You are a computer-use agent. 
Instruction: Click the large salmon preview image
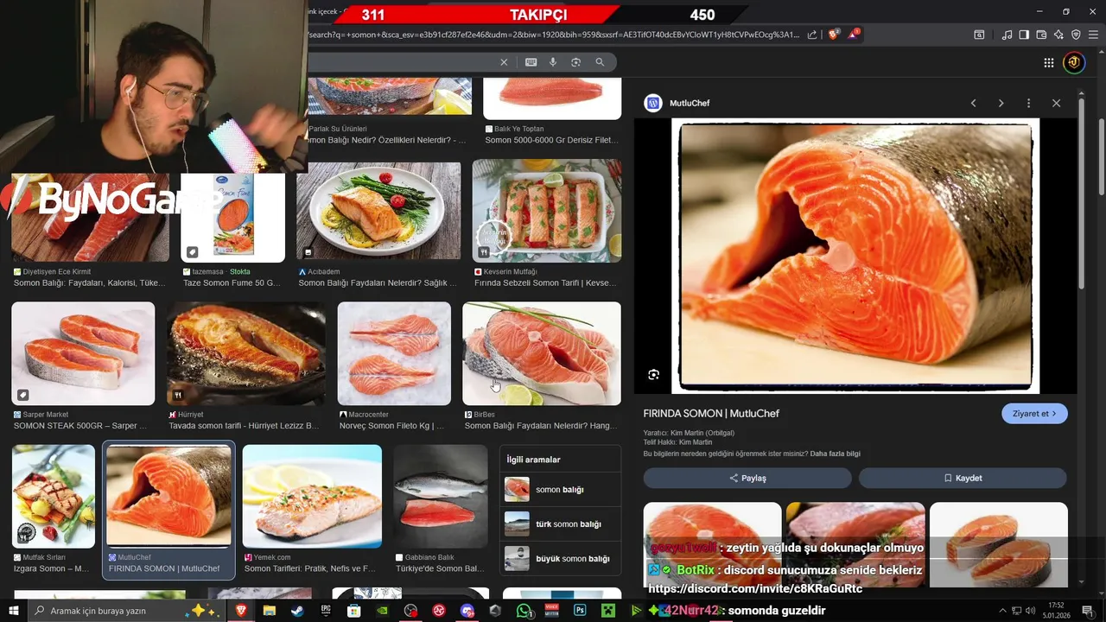click(x=855, y=257)
